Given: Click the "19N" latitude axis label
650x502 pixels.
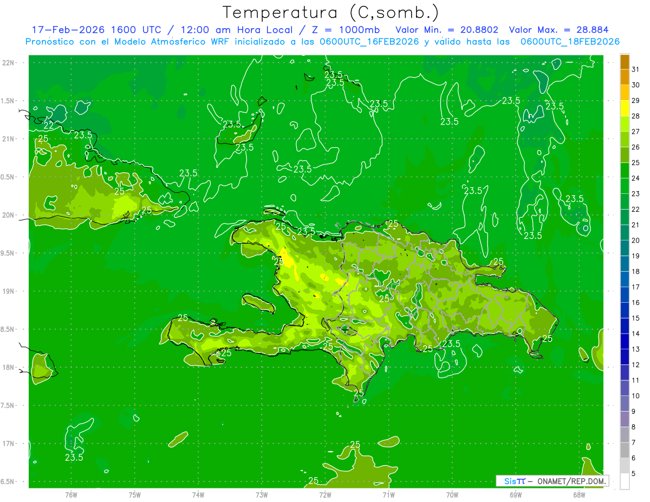Looking at the screenshot, I should [9, 291].
